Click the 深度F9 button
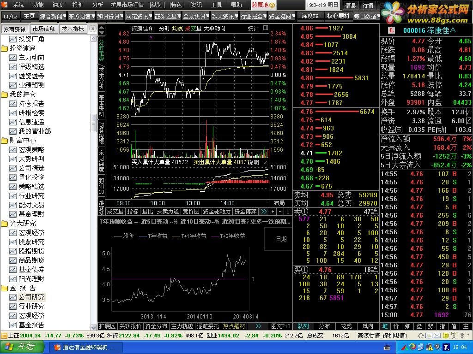 [310, 16]
